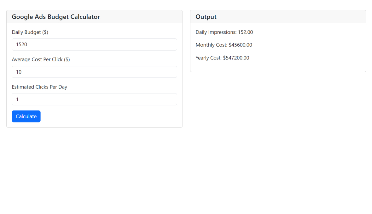Click the Estimated Clicks Per Day label
Viewport: 372px width, 214px height.
pos(39,87)
